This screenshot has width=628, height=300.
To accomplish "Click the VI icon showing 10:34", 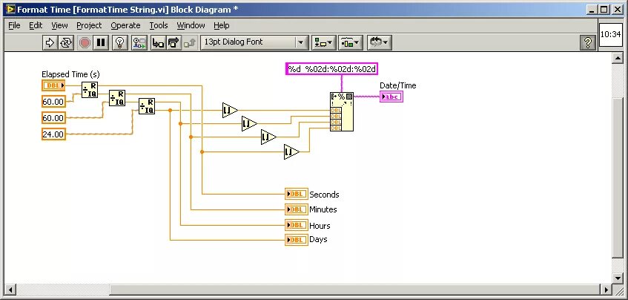I will pos(611,34).
